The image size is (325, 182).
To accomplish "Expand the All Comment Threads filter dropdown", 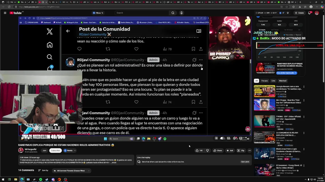I will [72, 171].
